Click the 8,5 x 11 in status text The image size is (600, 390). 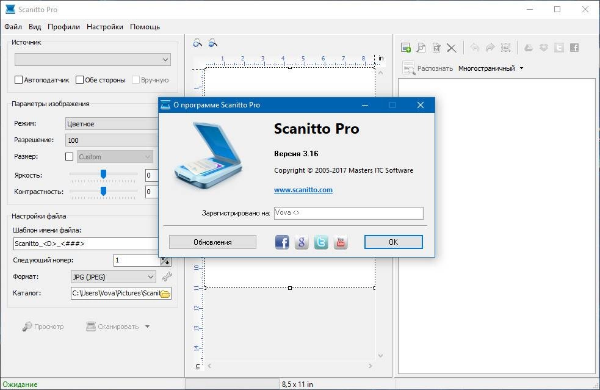[x=297, y=385]
